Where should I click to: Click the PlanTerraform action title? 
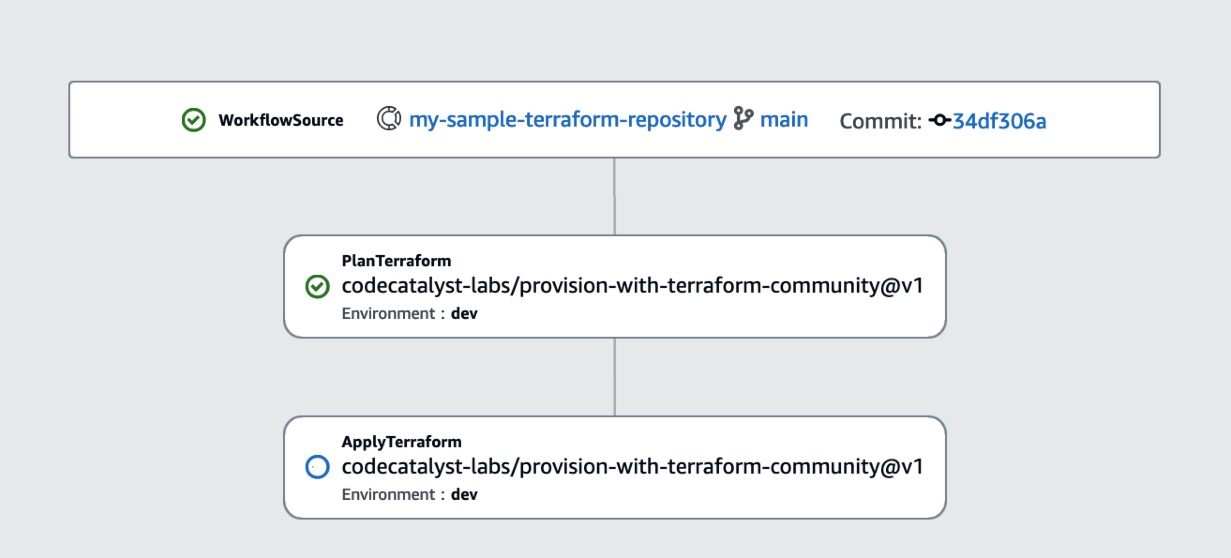(x=397, y=261)
